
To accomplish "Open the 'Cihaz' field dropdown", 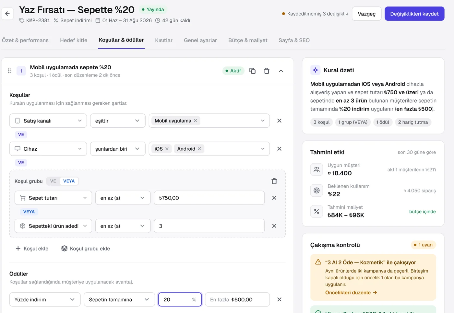I will click(x=48, y=149).
